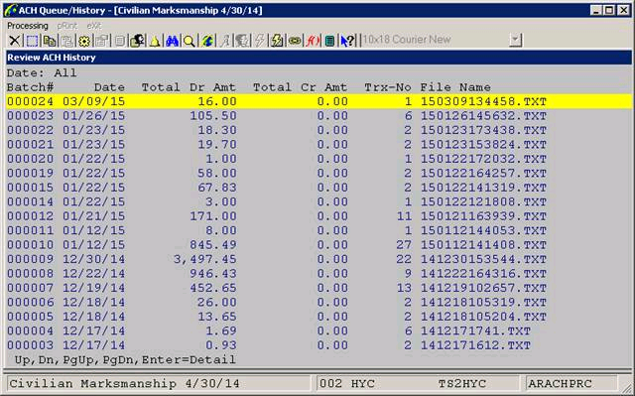This screenshot has width=635, height=396.
Task: Select batch 000008 dated 12/22/14
Action: coord(318,274)
